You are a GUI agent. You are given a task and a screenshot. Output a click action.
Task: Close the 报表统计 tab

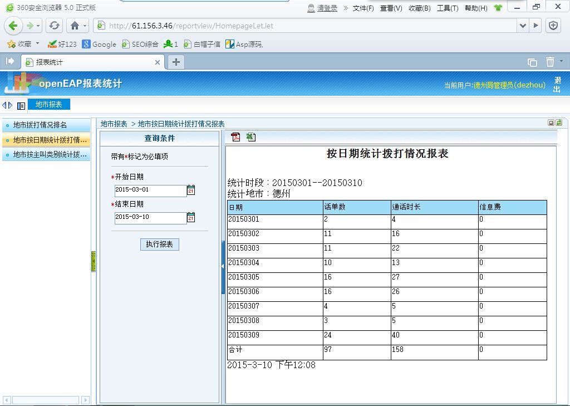point(158,62)
